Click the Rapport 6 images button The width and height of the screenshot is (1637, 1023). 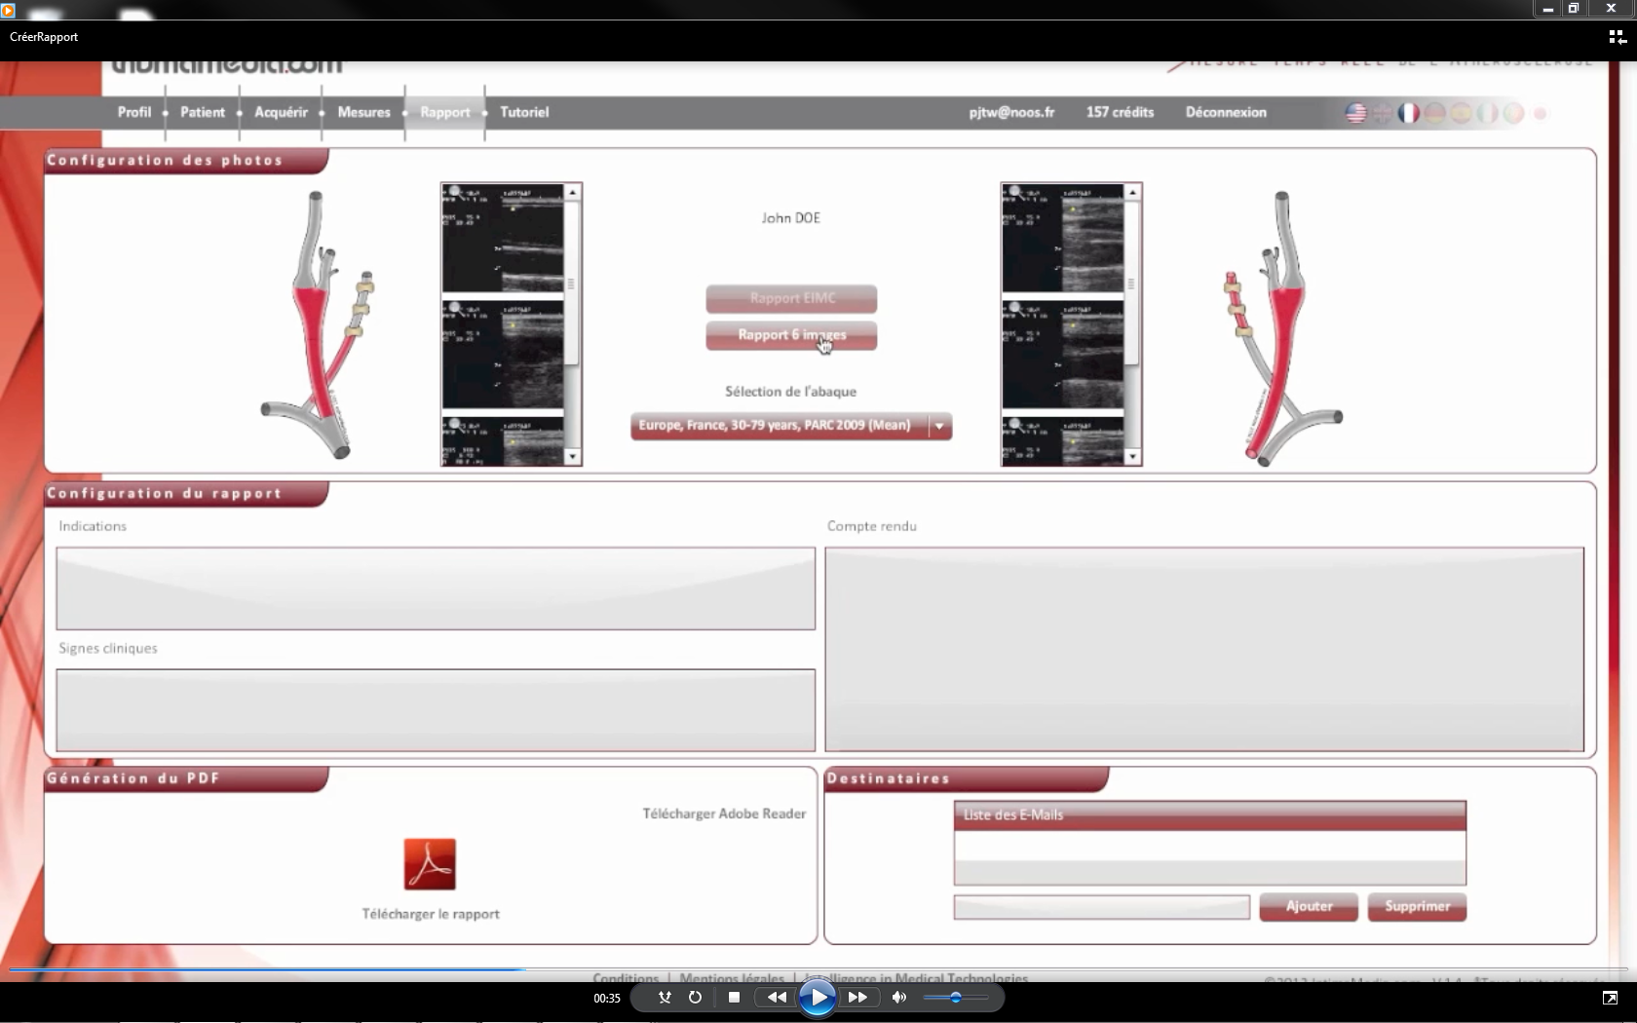click(791, 335)
